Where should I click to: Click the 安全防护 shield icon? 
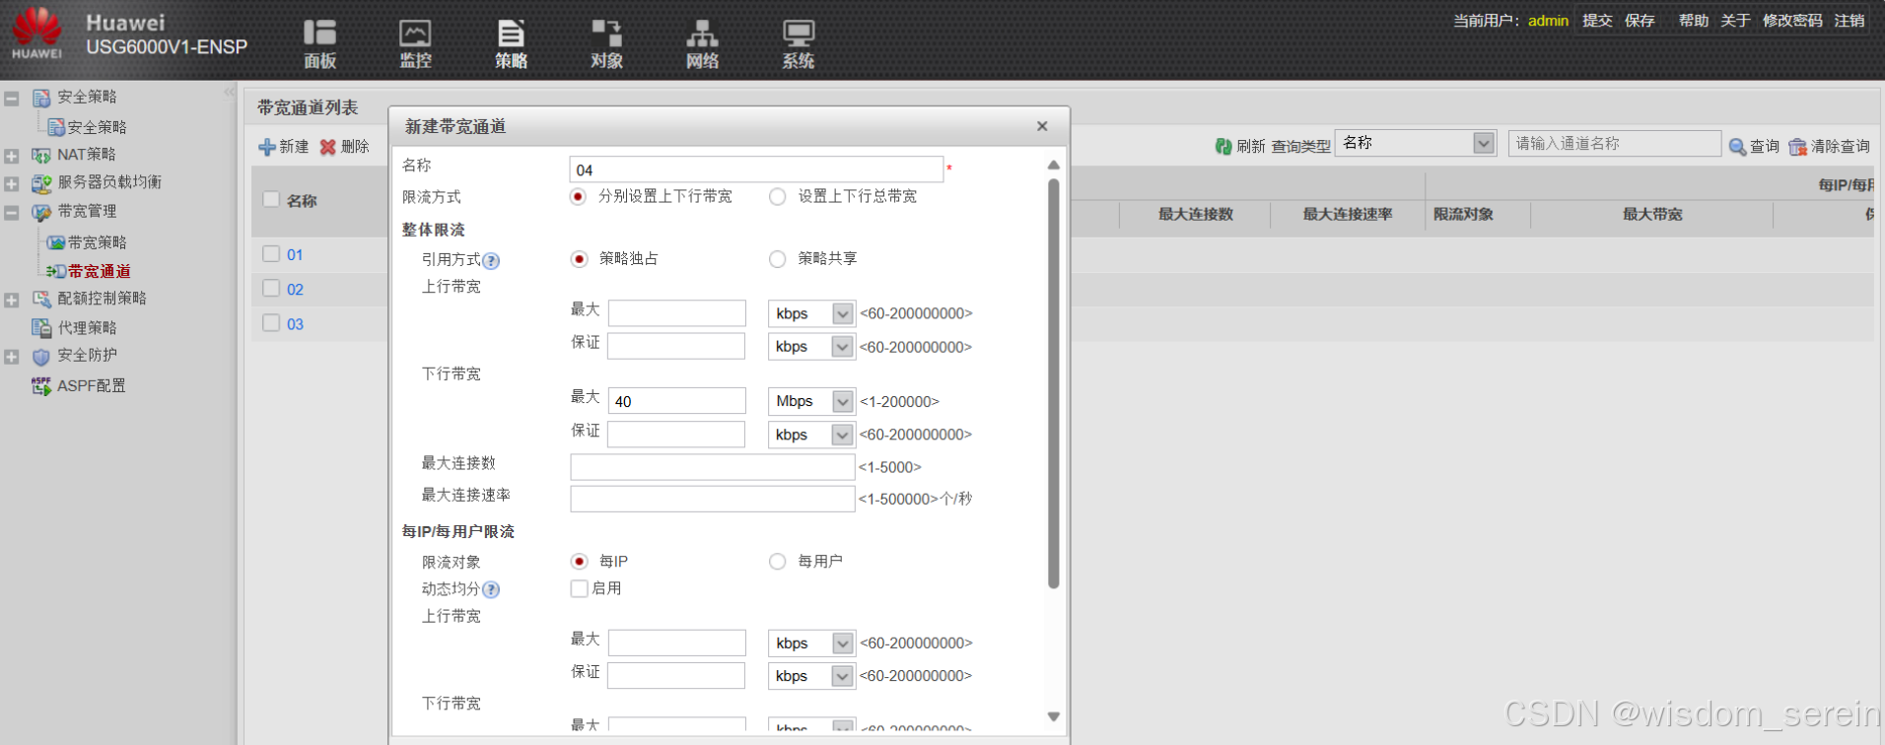(41, 356)
